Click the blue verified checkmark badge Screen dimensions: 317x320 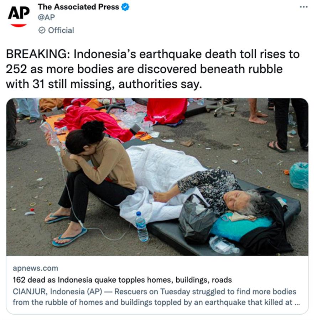[x=125, y=7]
